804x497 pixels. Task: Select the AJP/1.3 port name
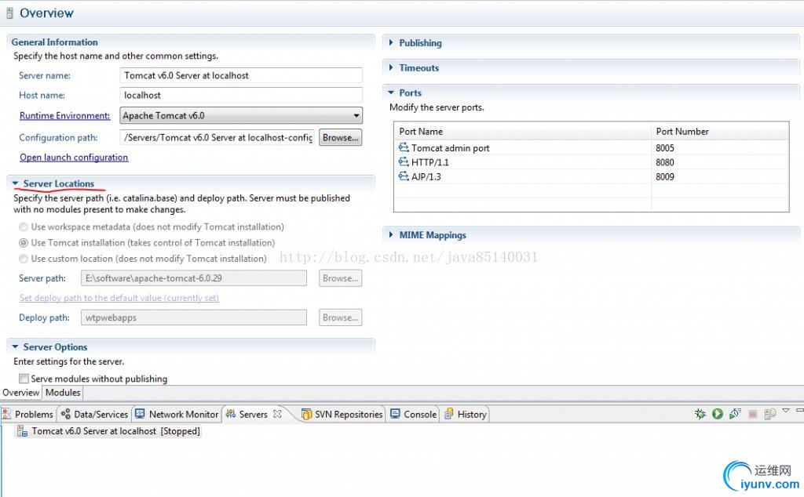pos(426,176)
